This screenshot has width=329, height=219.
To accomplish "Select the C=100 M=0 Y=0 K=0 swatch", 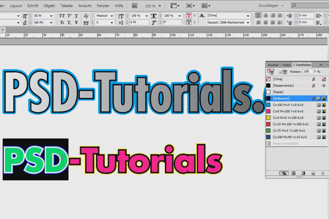I will pyautogui.click(x=296, y=105).
